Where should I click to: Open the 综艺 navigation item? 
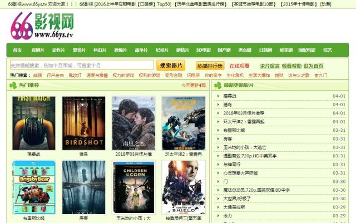point(328,50)
